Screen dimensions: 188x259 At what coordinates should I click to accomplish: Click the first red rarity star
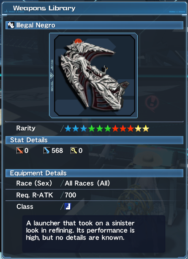tap(115, 128)
